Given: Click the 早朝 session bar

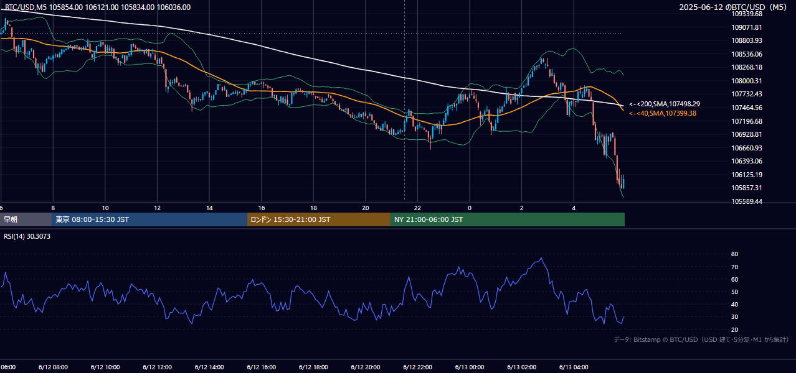Looking at the screenshot, I should pyautogui.click(x=26, y=219).
